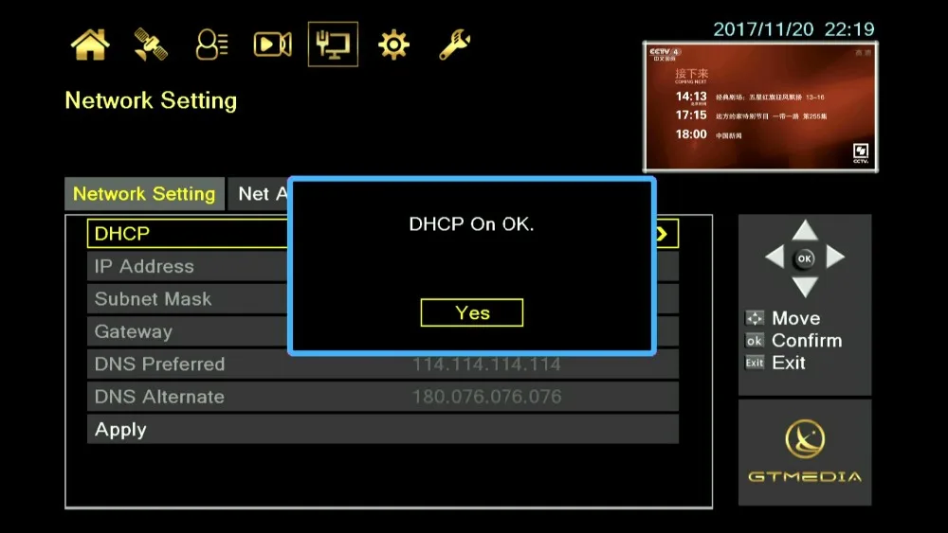948x533 pixels.
Task: Click the up arrow on the remote pad
Action: click(x=805, y=230)
